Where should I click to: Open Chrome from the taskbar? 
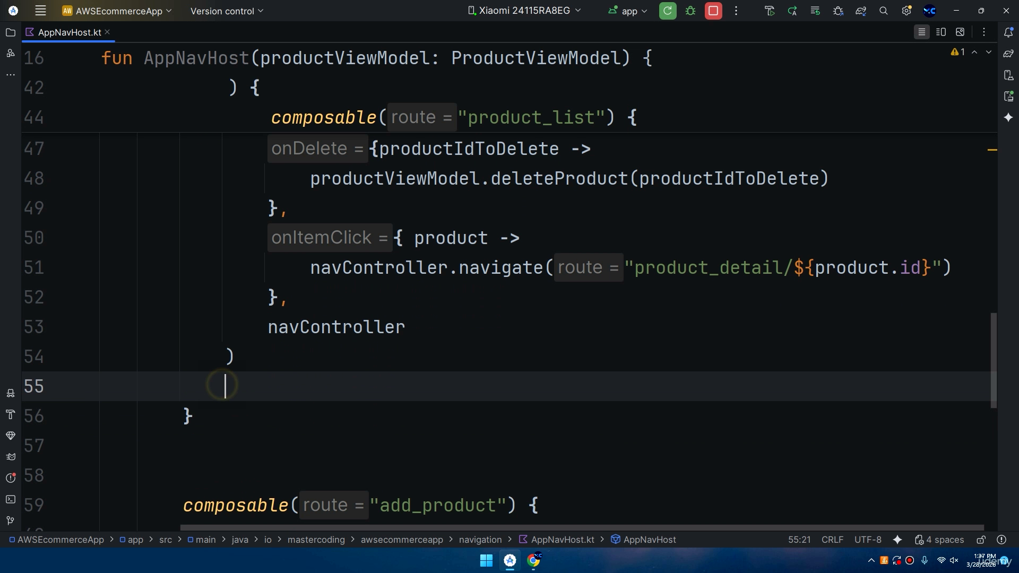533,560
